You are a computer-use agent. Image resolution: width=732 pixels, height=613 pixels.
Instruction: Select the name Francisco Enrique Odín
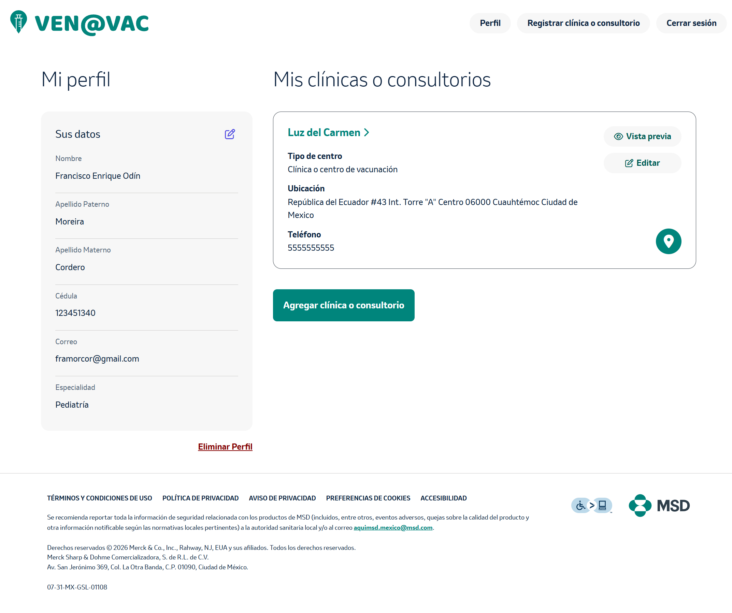point(98,176)
